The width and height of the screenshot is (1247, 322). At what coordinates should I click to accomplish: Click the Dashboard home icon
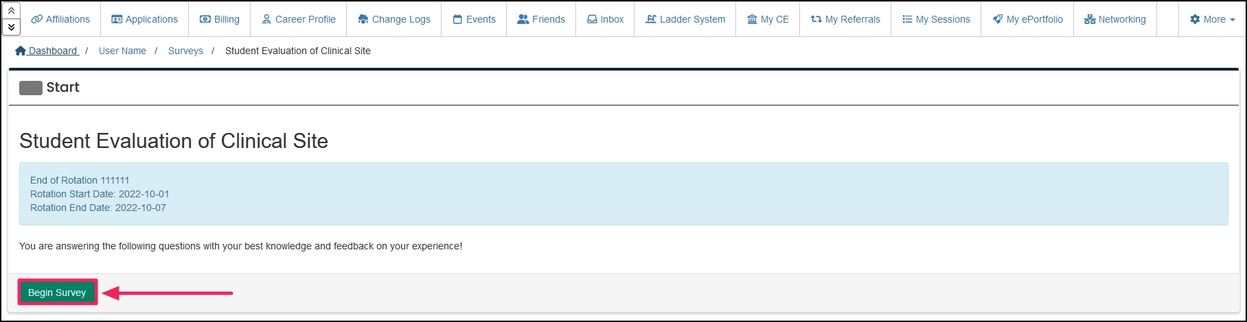[21, 51]
